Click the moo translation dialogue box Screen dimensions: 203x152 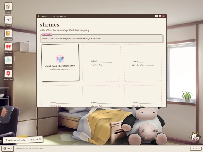point(101,38)
